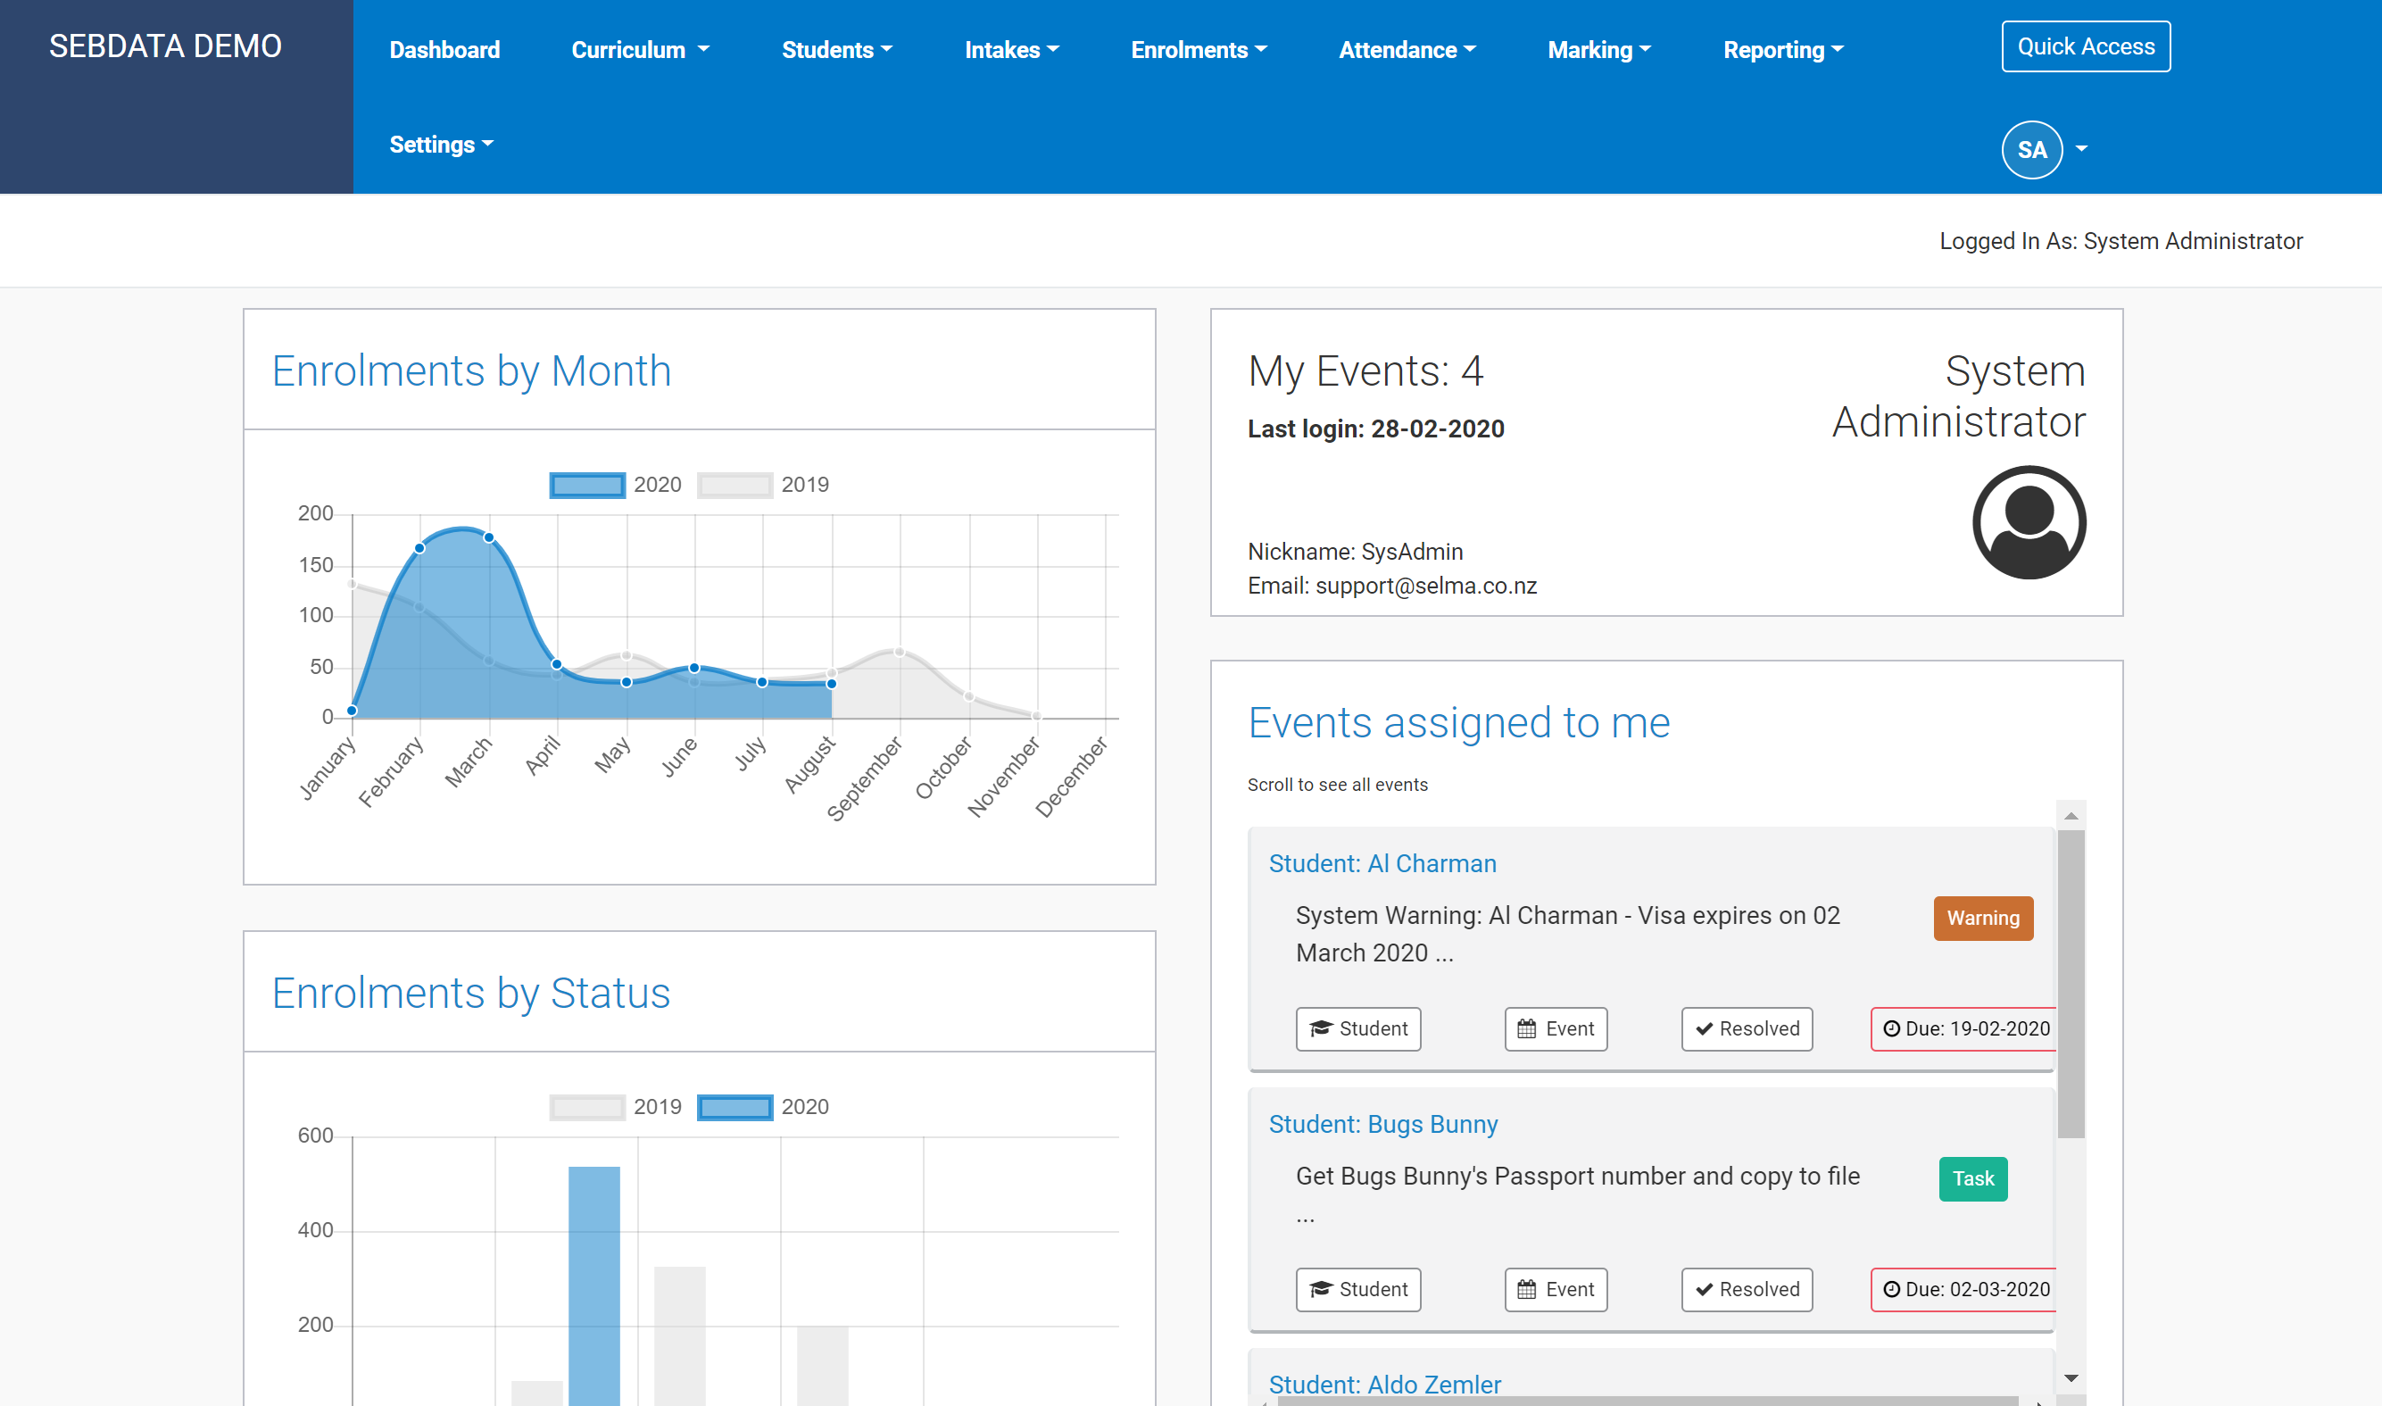
Task: Open Event button on Bugs Bunny event
Action: 1556,1289
